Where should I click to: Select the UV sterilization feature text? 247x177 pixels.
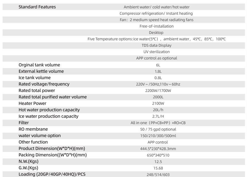click(x=157, y=52)
